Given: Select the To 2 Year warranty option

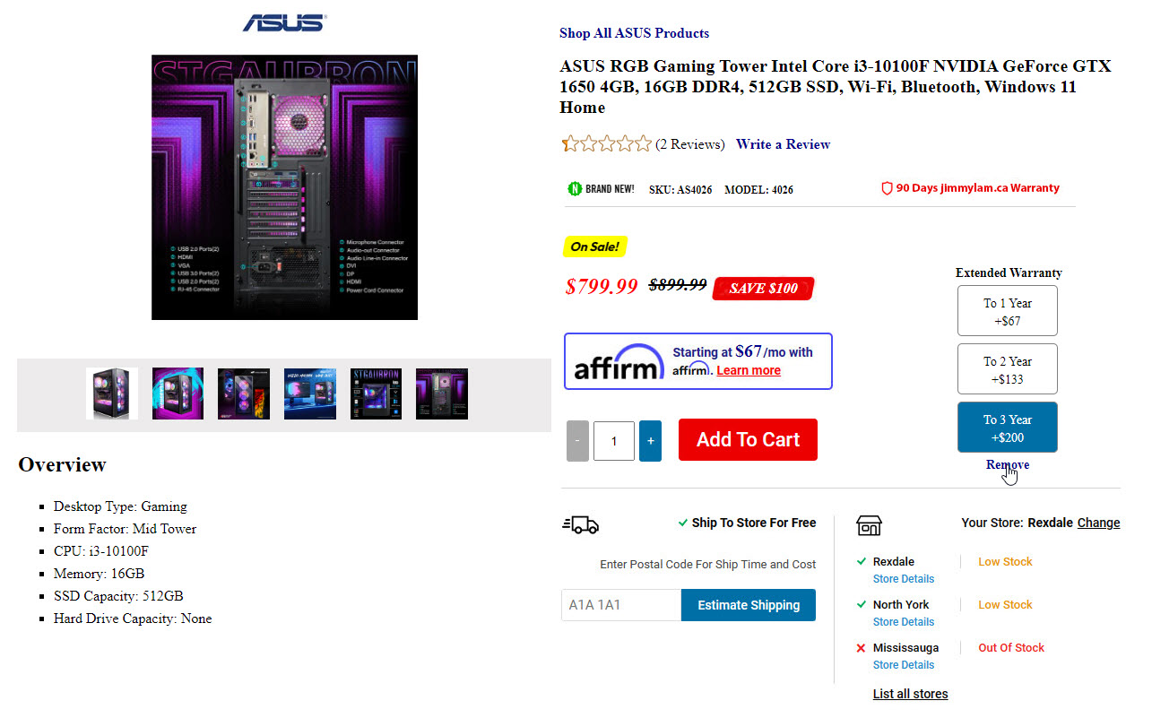Looking at the screenshot, I should pyautogui.click(x=1008, y=369).
